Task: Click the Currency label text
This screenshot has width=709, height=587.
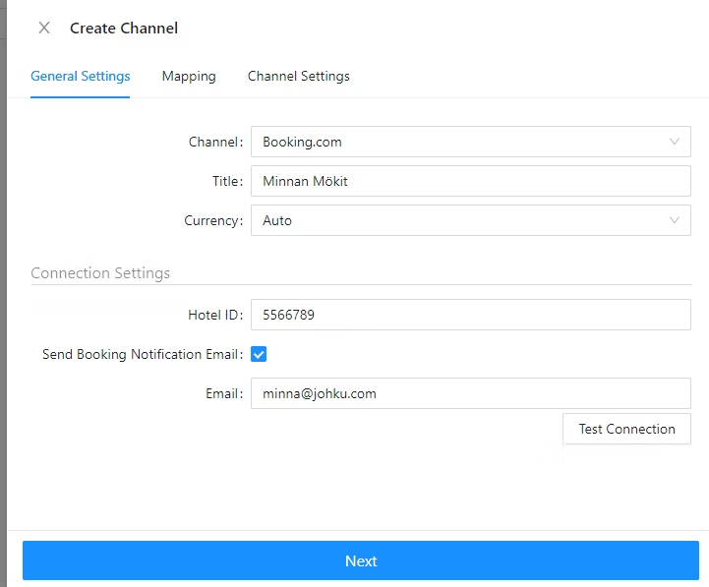Action: [x=213, y=220]
